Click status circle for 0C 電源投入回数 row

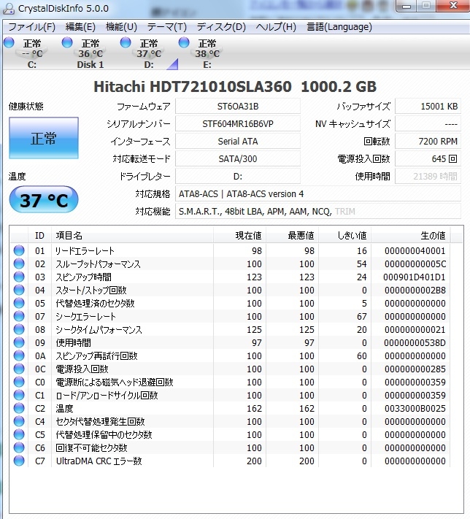19,369
